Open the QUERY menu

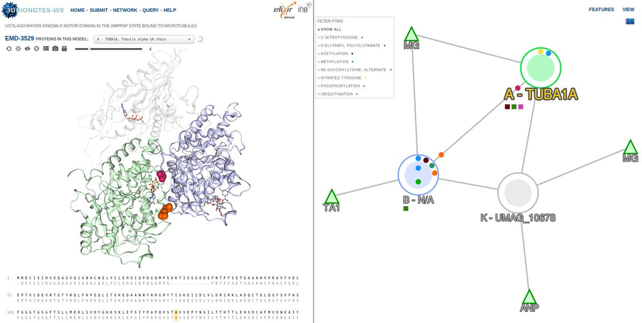click(150, 10)
